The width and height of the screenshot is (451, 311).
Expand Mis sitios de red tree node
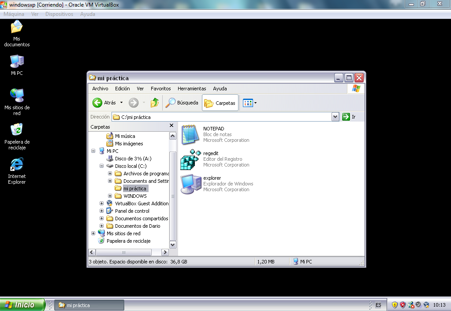(x=93, y=233)
